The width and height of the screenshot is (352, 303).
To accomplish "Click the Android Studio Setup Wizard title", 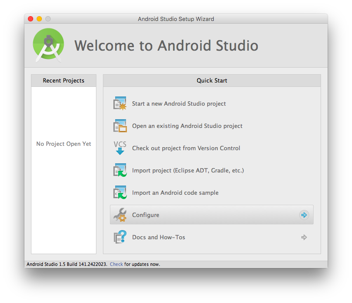I will click(x=176, y=19).
